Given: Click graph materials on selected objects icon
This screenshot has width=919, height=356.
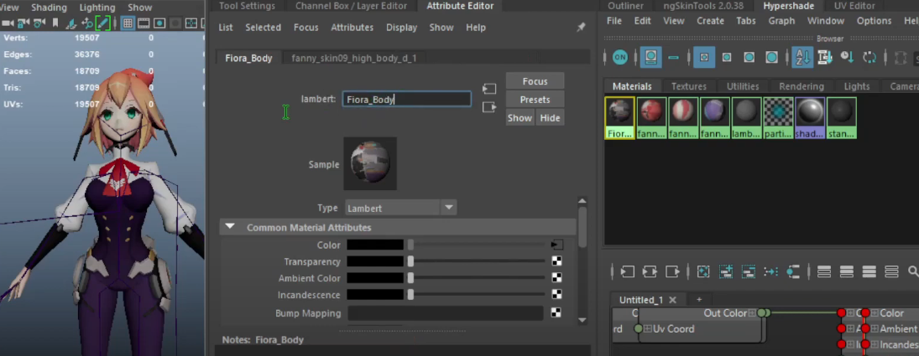Looking at the screenshot, I should point(792,272).
